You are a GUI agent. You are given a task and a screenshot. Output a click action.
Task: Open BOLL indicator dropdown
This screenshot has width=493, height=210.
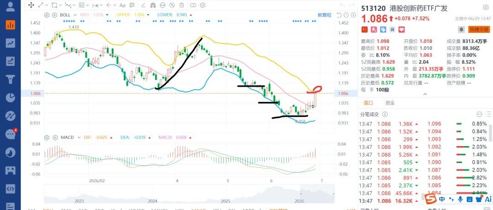click(x=75, y=15)
